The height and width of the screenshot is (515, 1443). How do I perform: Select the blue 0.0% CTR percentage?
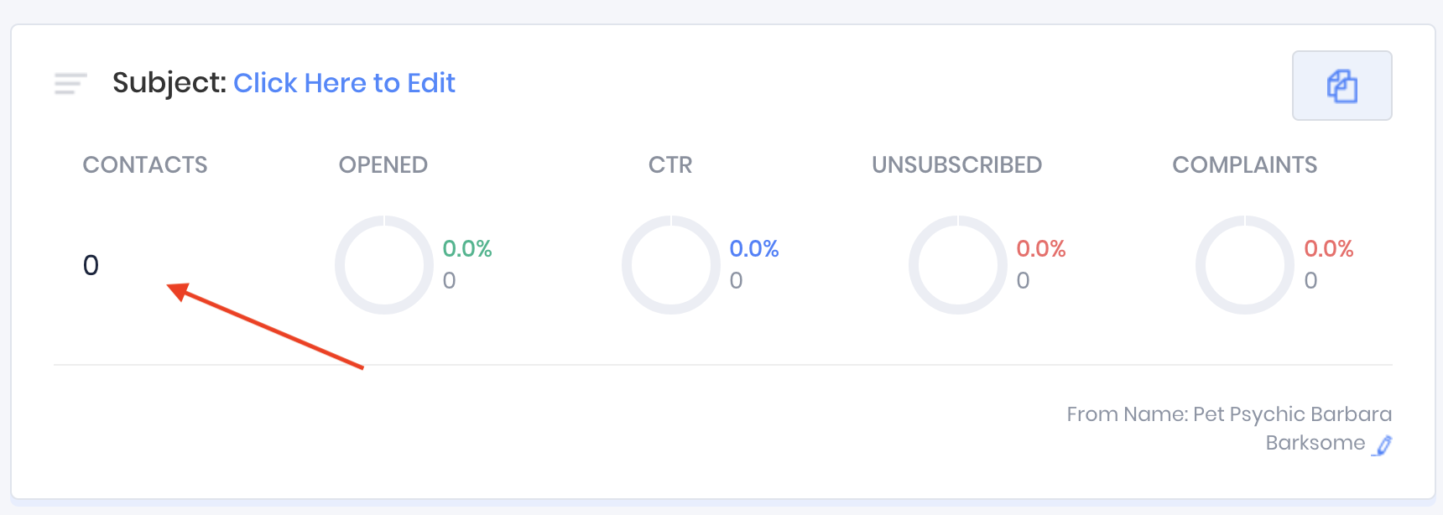click(754, 248)
